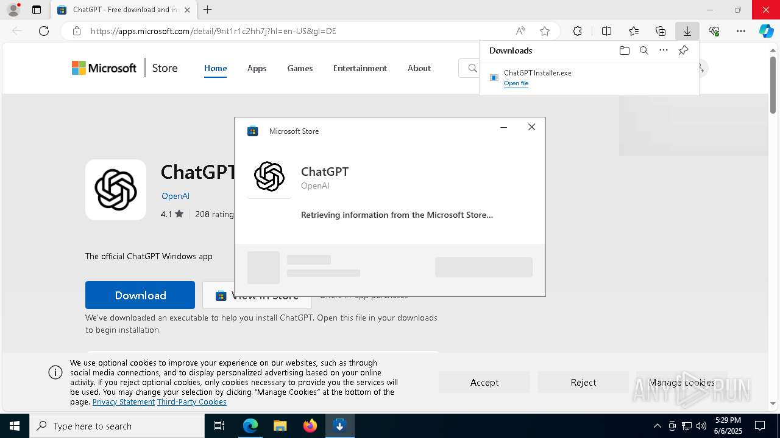The height and width of the screenshot is (438, 780).
Task: Click Open file link for installer
Action: [x=516, y=83]
